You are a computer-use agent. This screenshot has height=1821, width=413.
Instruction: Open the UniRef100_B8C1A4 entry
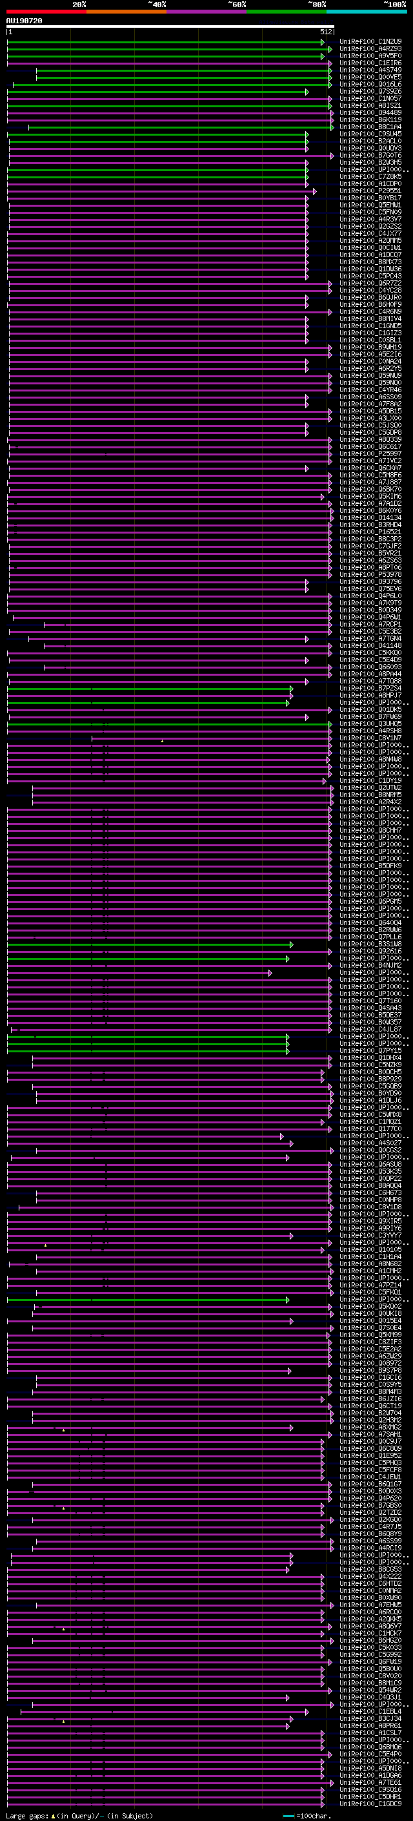coord(370,127)
